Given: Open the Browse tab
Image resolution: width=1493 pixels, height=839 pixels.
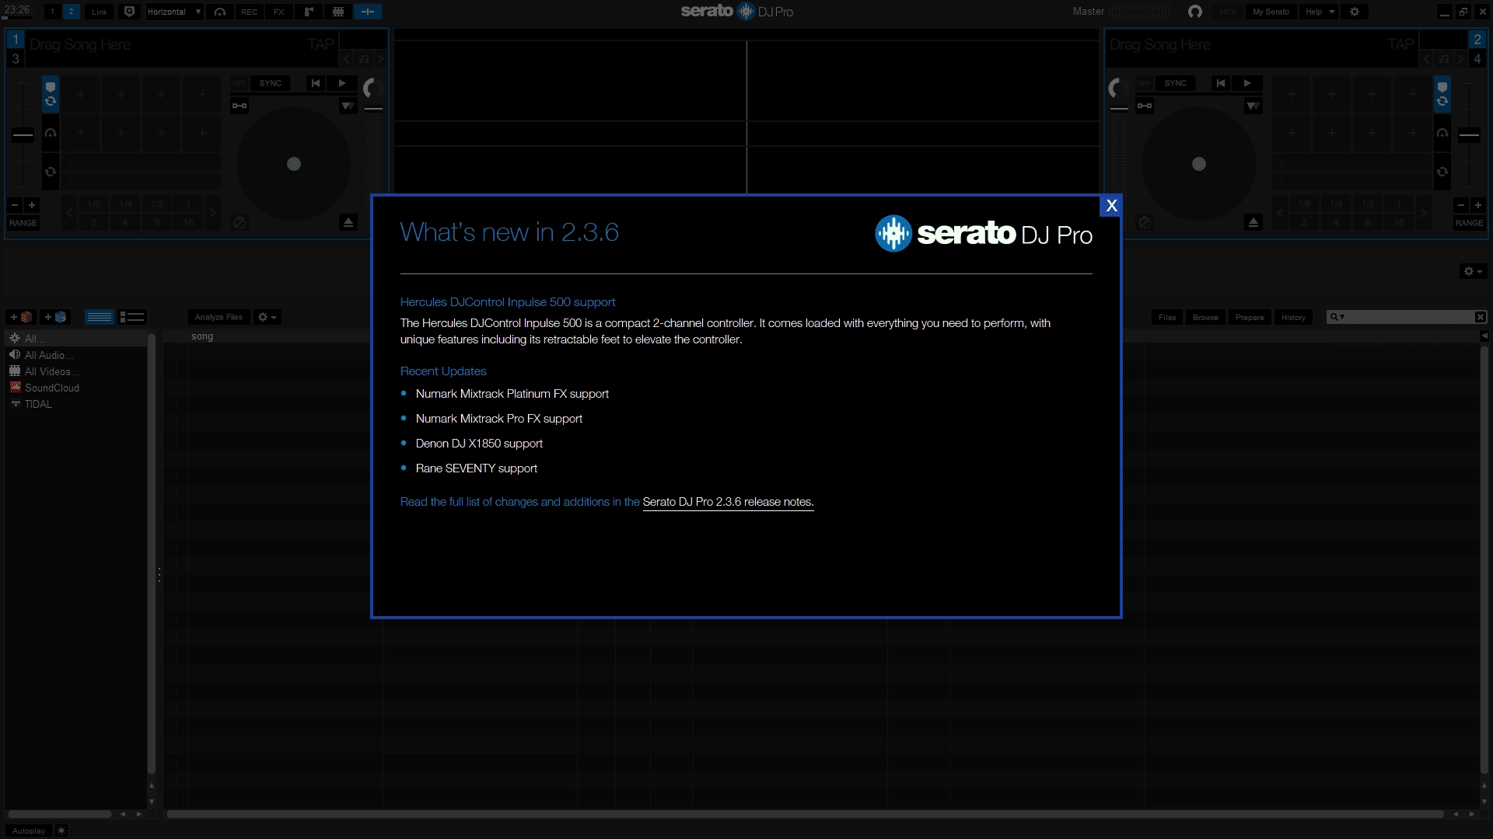Looking at the screenshot, I should pos(1205,317).
